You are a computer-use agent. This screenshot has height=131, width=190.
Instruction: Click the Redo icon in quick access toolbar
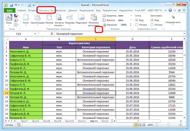coord(22,5)
